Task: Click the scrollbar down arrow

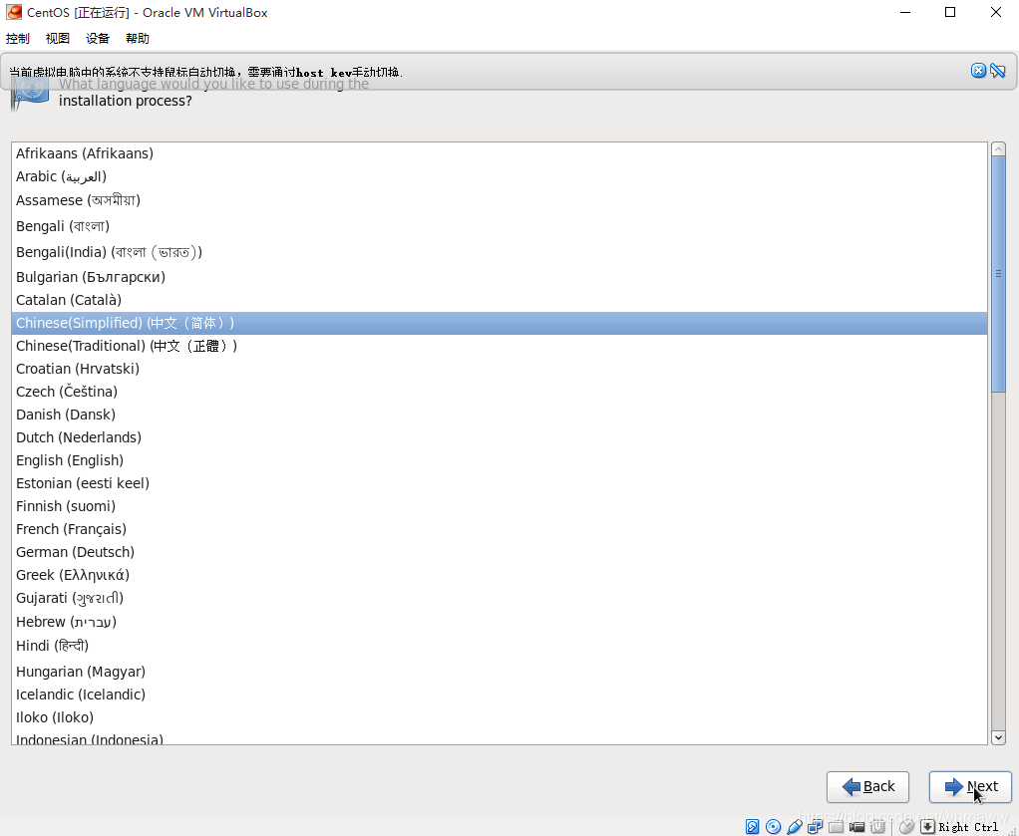Action: click(998, 737)
